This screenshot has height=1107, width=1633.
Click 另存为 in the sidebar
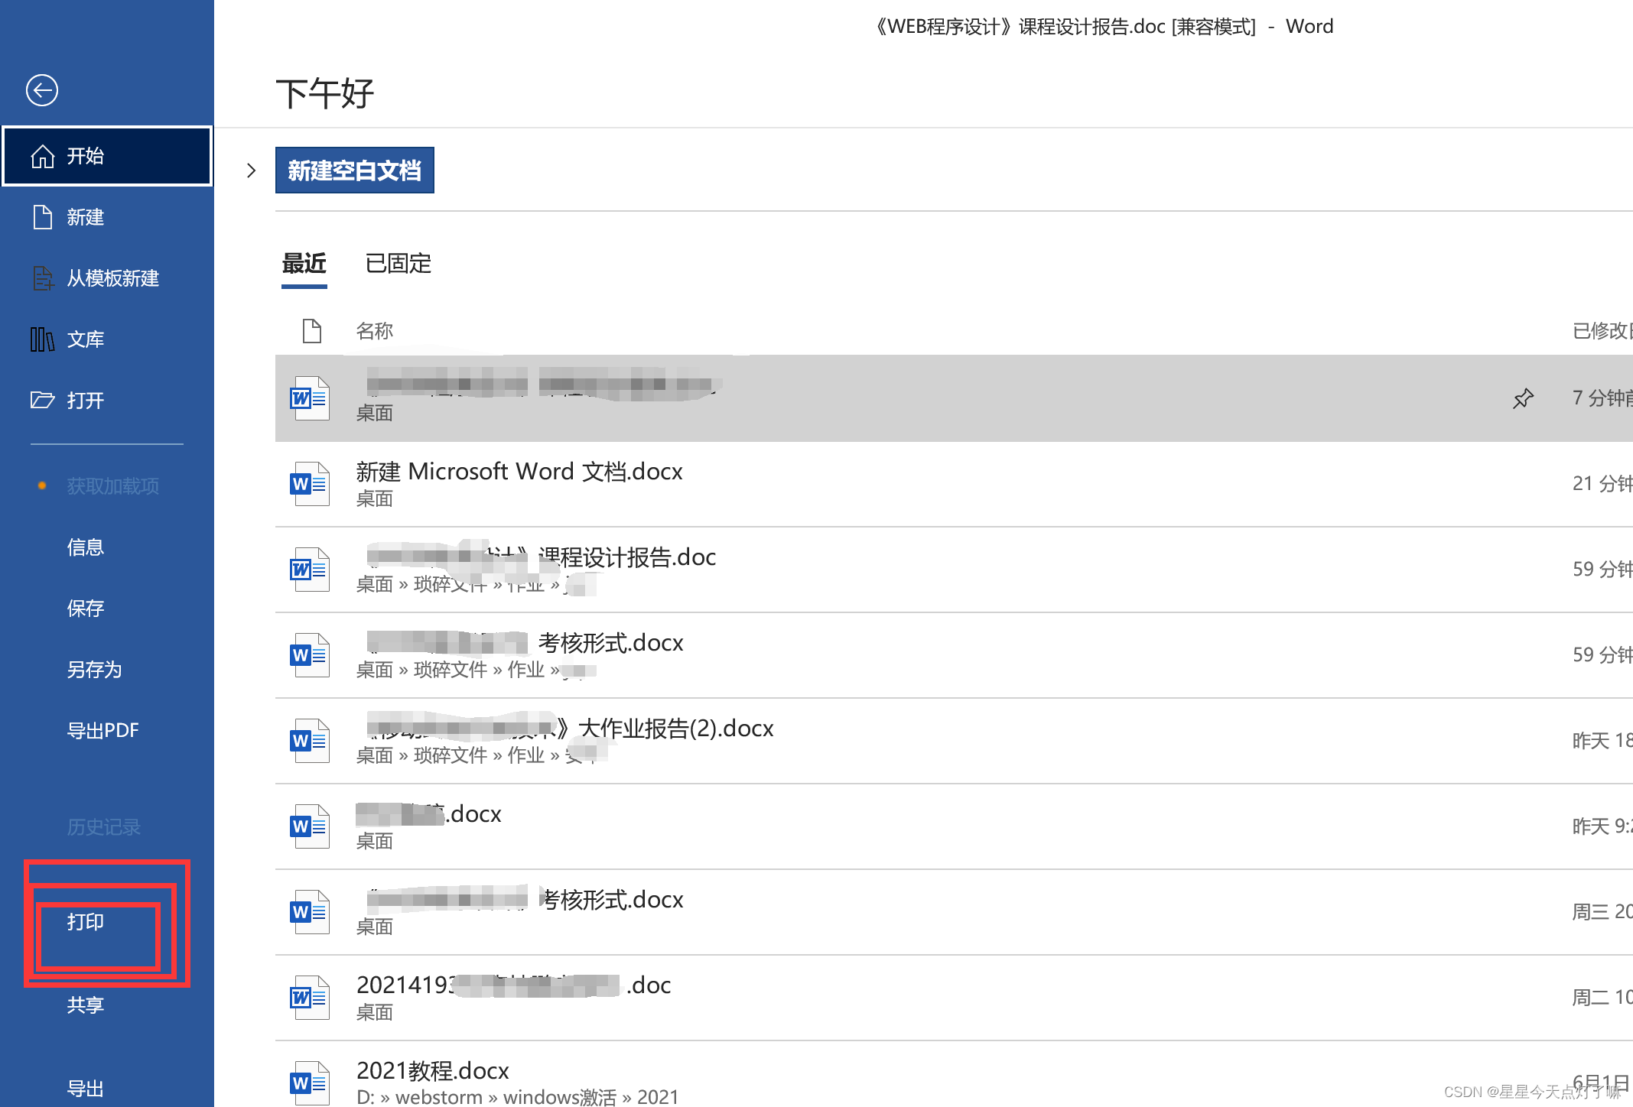[x=94, y=670]
